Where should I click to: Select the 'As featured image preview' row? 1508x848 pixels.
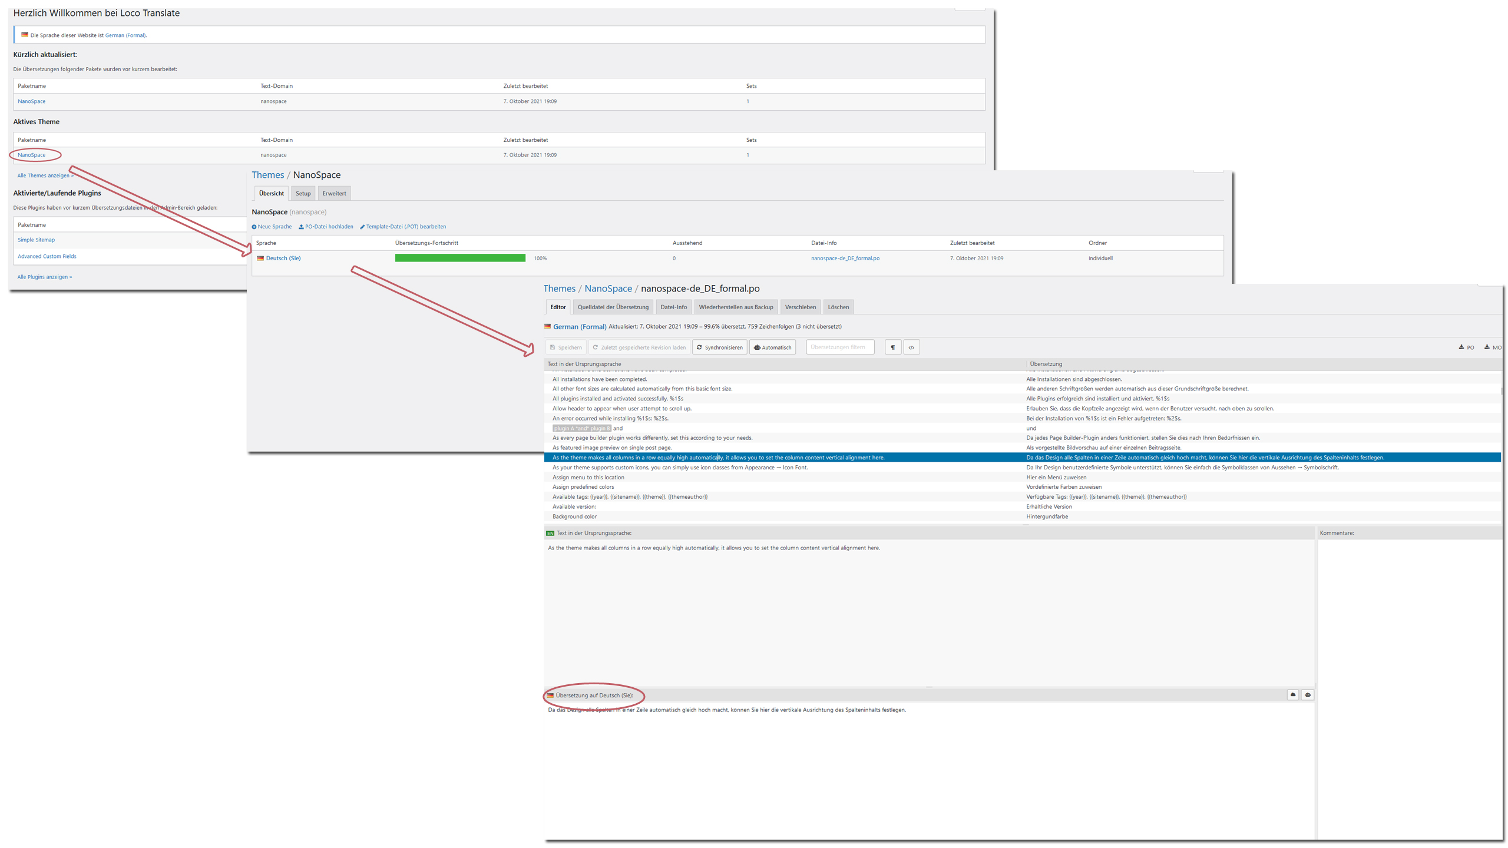[1022, 448]
